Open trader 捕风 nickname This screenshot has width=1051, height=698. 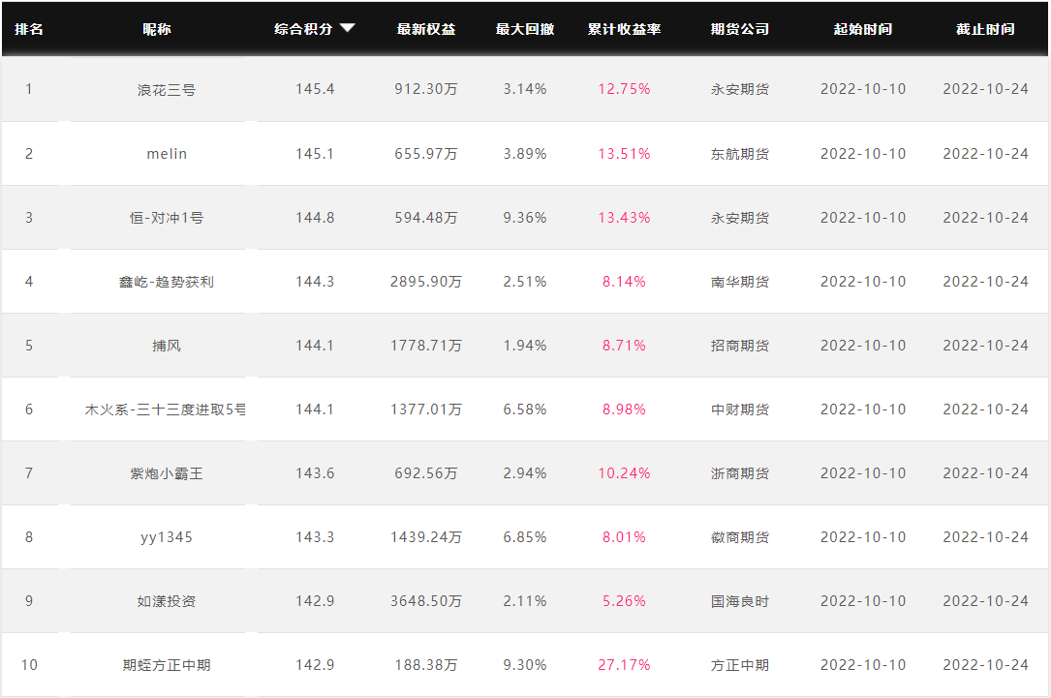pyautogui.click(x=167, y=346)
